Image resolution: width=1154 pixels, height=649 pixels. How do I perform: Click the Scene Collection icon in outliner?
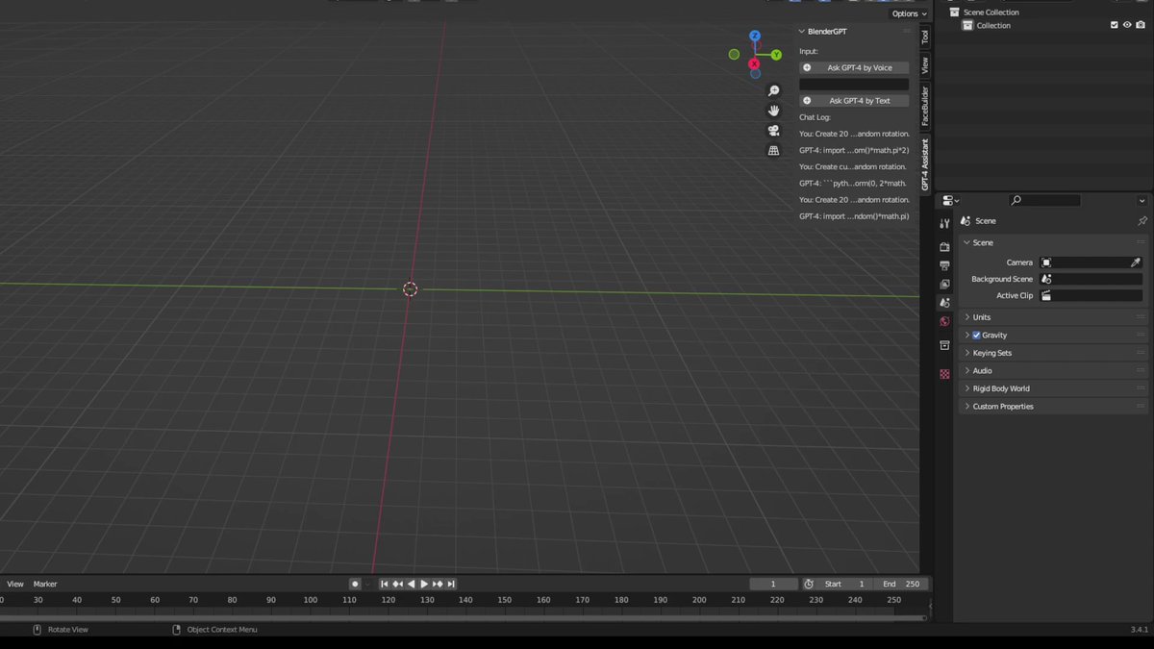click(x=954, y=12)
